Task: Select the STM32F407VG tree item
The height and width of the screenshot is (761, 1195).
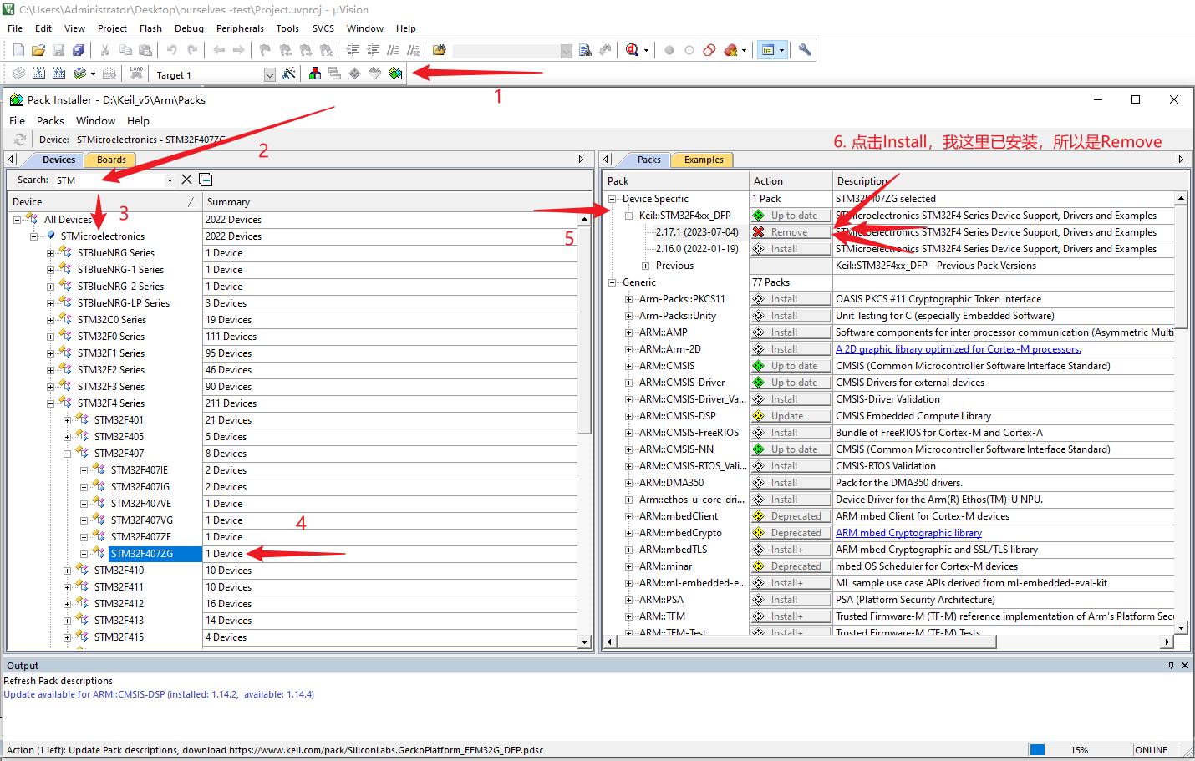Action: click(142, 520)
